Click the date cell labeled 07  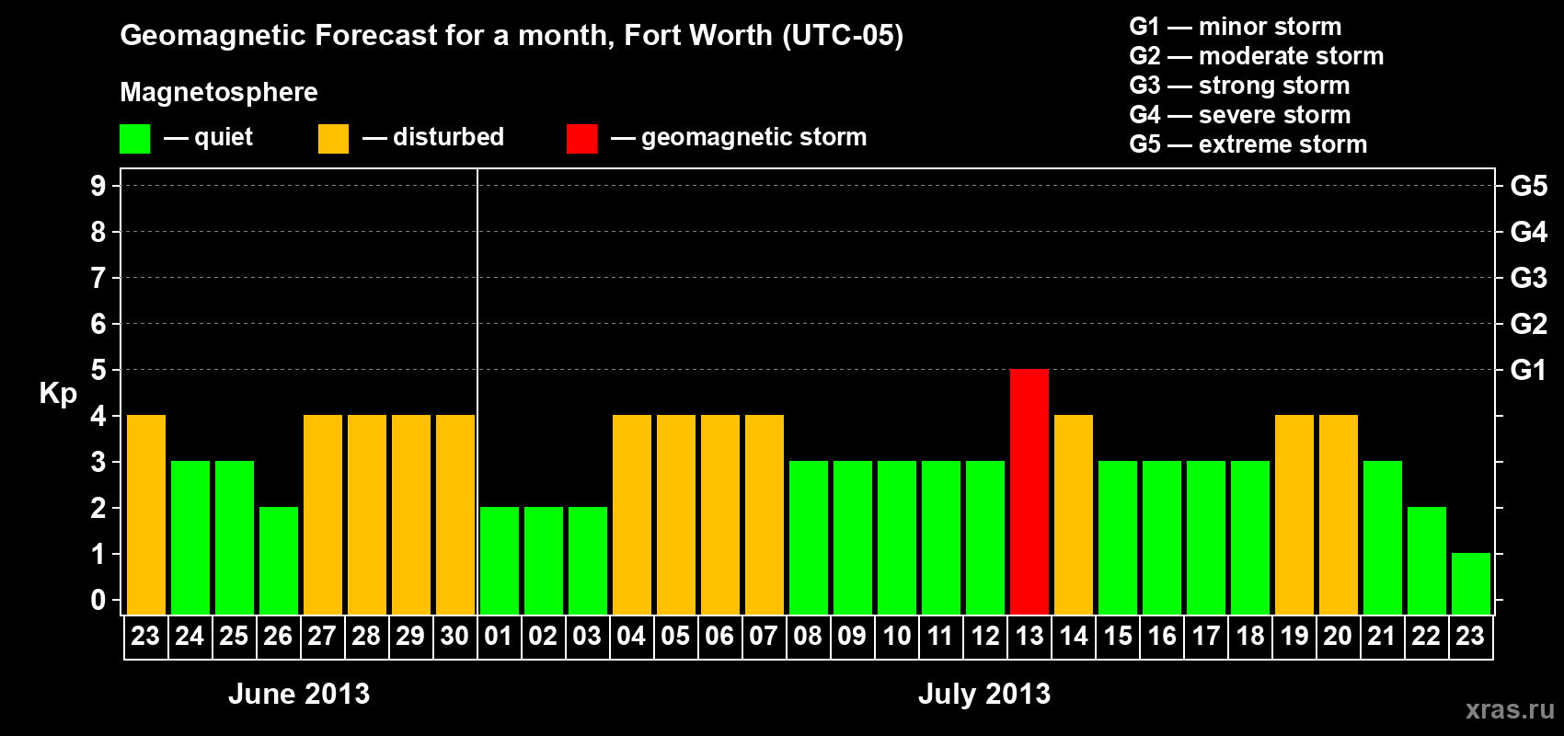pos(765,637)
